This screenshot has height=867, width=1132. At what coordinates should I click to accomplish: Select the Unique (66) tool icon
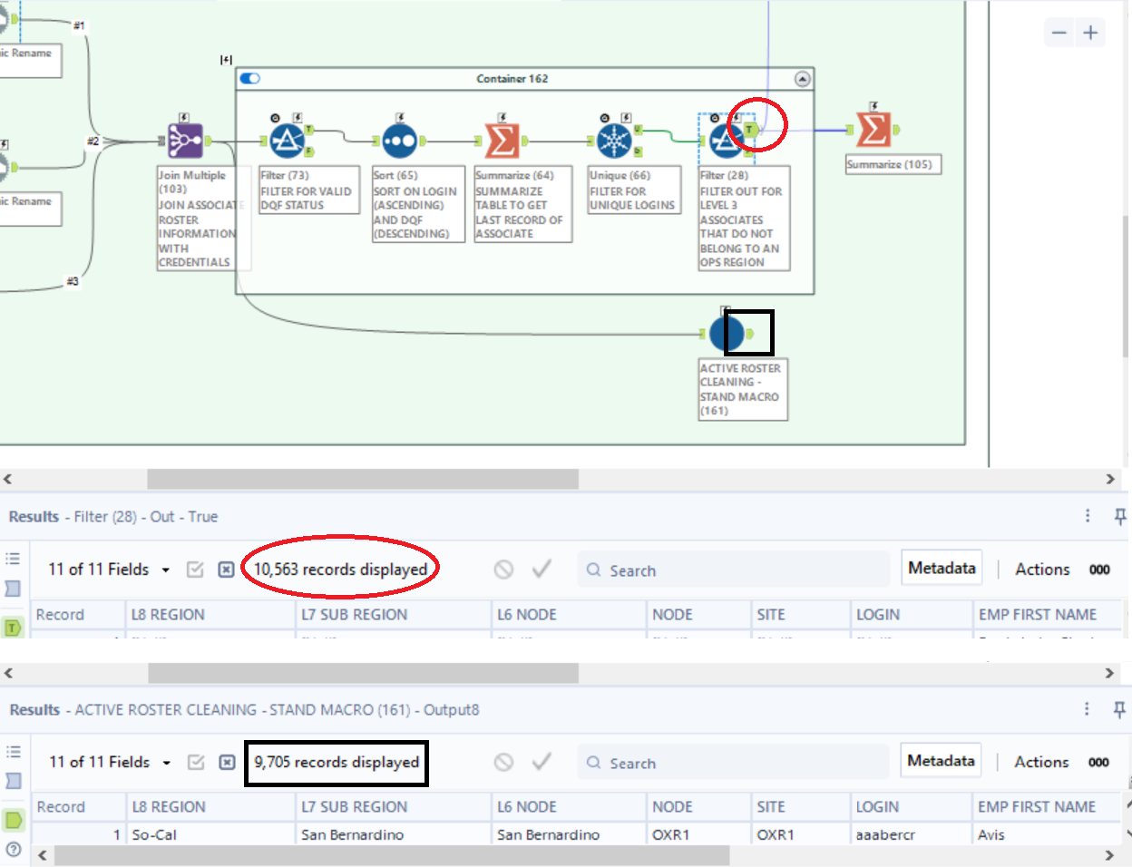tap(613, 141)
